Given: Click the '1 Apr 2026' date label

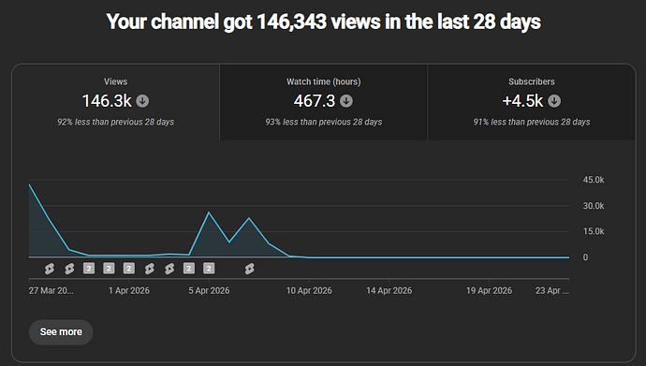Looking at the screenshot, I should coord(129,291).
